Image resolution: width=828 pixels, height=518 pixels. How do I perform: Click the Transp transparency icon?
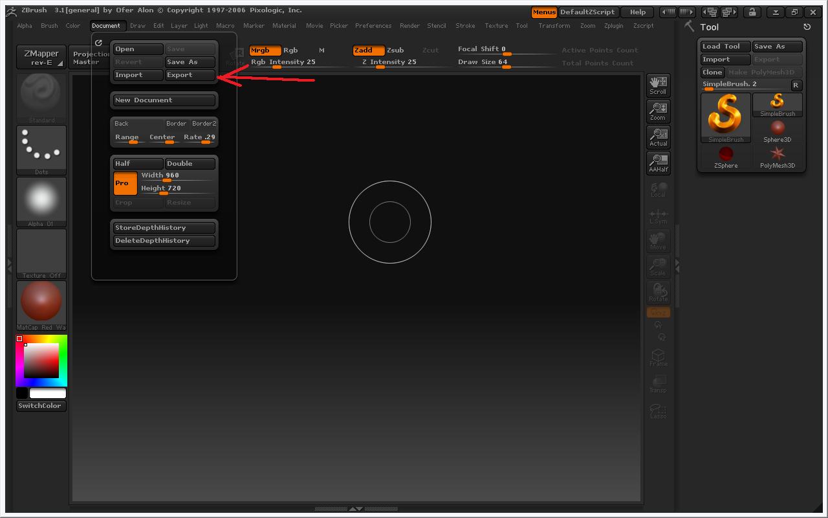(x=658, y=383)
